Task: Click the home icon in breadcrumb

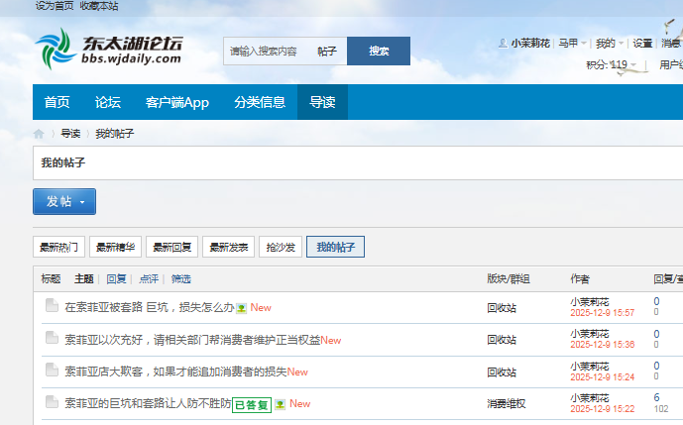Action: click(x=39, y=134)
